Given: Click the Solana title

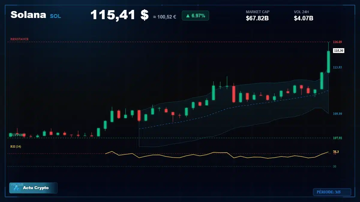Looking at the screenshot, I should click(28, 15).
